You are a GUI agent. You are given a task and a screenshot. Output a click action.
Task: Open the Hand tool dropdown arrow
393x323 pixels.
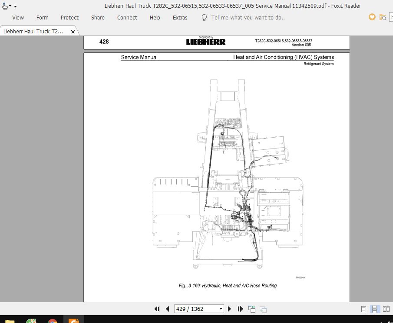pyautogui.click(x=9, y=6)
